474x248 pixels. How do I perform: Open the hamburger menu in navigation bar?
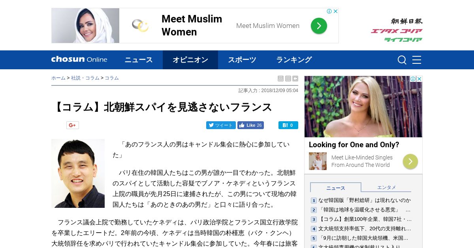pyautogui.click(x=417, y=60)
